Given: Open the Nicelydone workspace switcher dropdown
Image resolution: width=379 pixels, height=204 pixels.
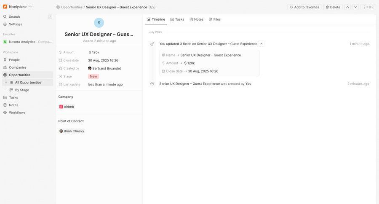Looking at the screenshot, I should [17, 7].
